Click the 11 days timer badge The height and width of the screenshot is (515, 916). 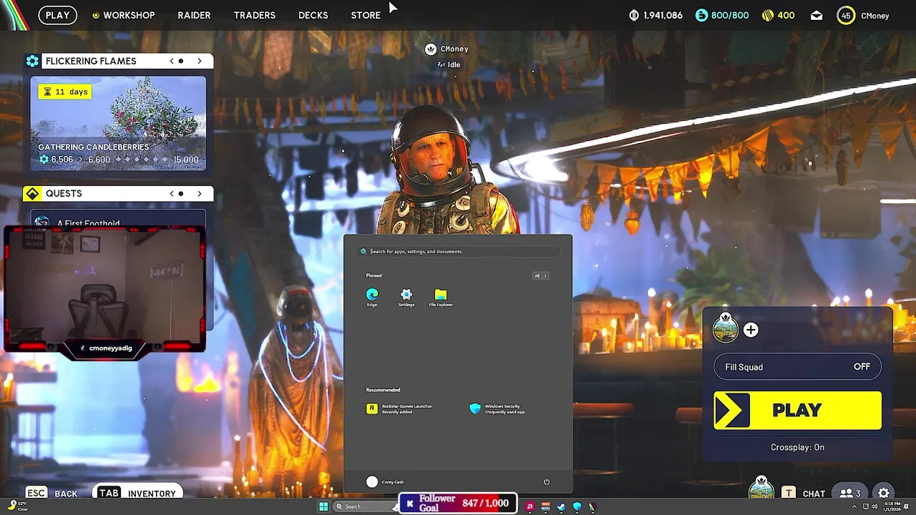[64, 92]
